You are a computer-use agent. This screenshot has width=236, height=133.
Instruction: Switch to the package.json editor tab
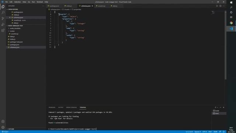[55, 6]
